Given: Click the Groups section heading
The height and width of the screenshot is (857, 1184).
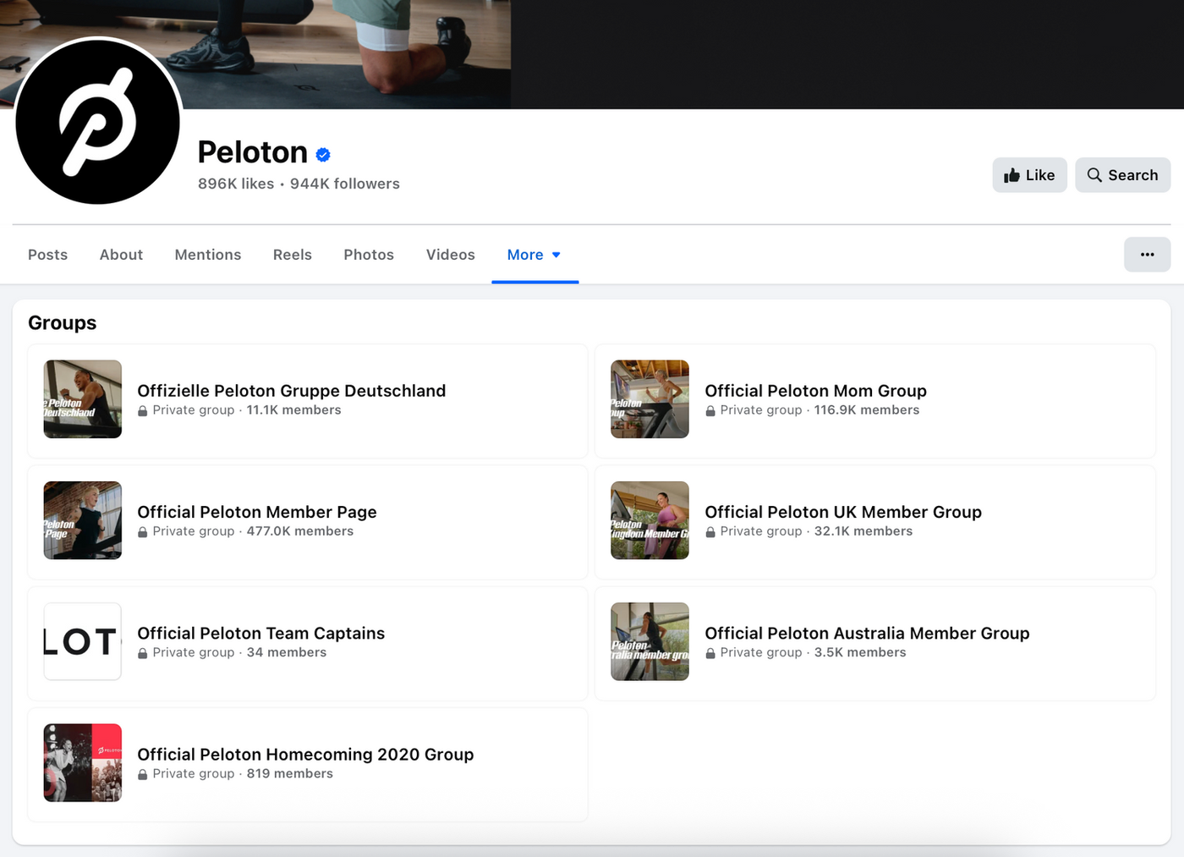Looking at the screenshot, I should click(x=63, y=322).
